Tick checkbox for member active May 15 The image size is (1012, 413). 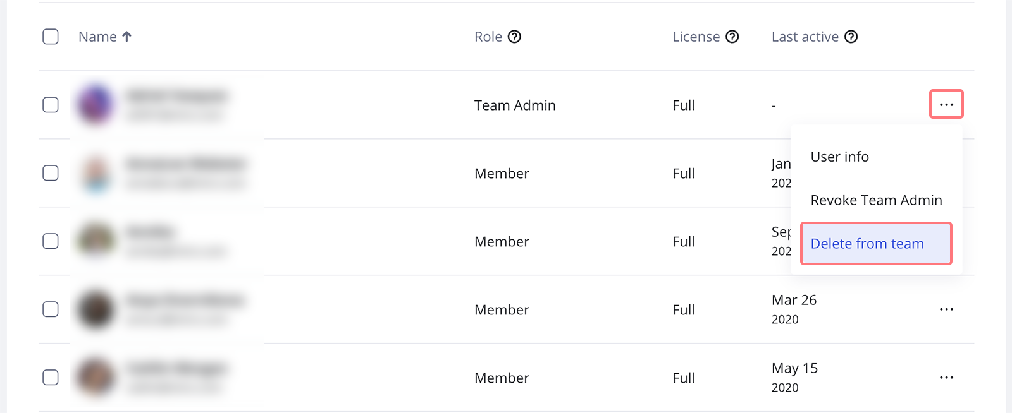pos(51,378)
